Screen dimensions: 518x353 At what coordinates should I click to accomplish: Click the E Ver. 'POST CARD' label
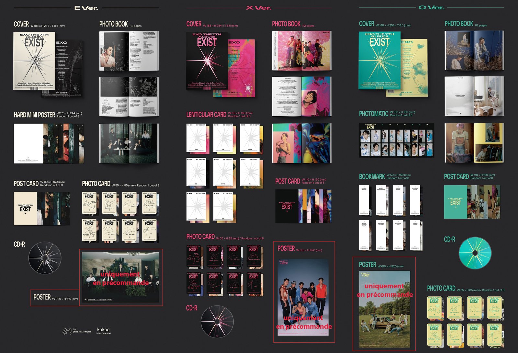pyautogui.click(x=26, y=184)
